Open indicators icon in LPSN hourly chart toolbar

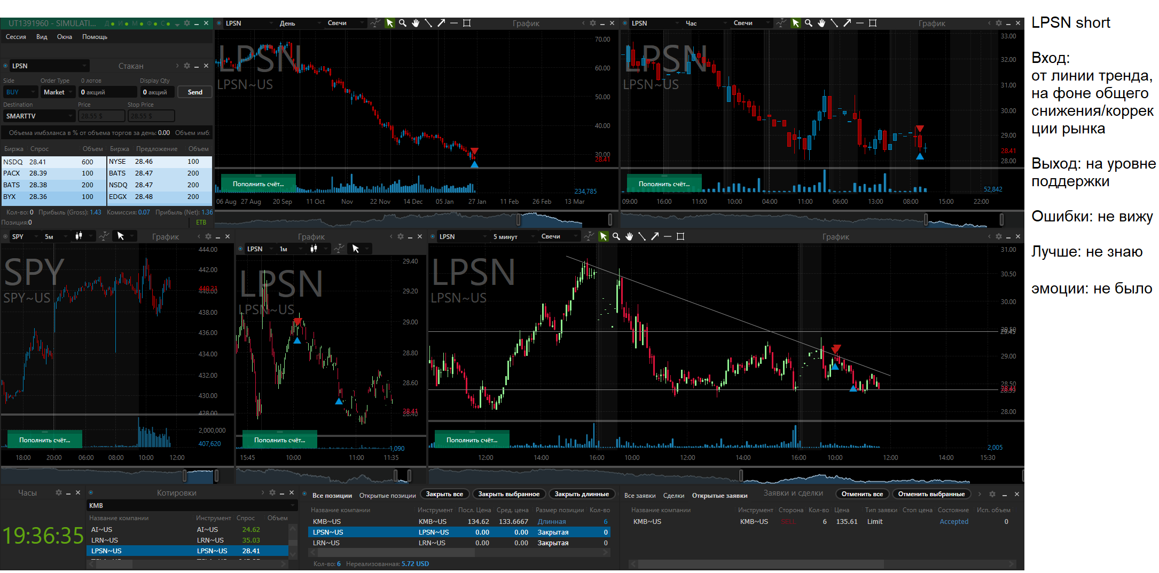[781, 23]
